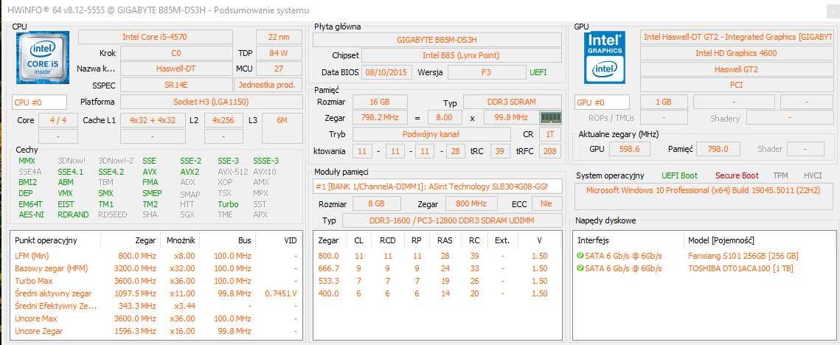This screenshot has height=345, width=840.
Task: Click the Jednostka prod. field
Action: pos(268,85)
